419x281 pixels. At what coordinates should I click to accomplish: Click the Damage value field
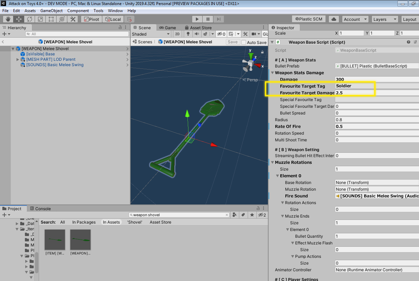pyautogui.click(x=377, y=80)
